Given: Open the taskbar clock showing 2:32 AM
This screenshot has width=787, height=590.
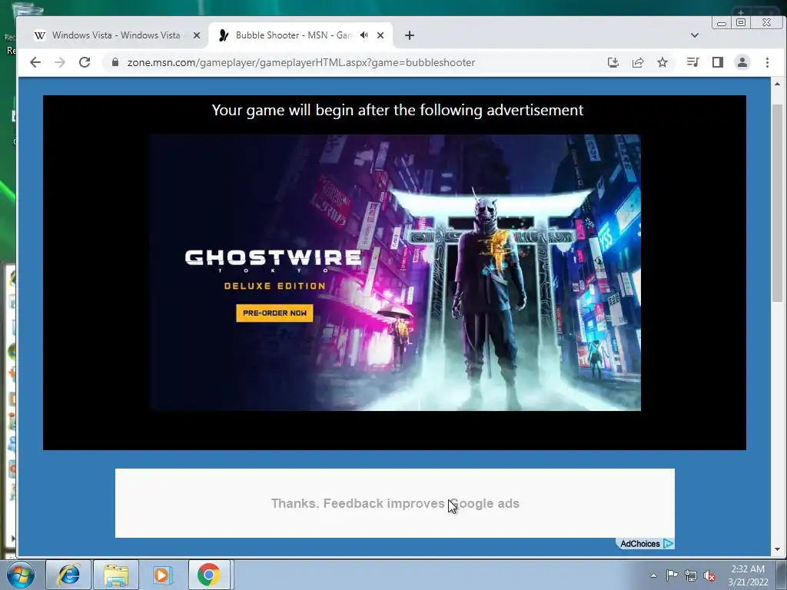Looking at the screenshot, I should (748, 575).
